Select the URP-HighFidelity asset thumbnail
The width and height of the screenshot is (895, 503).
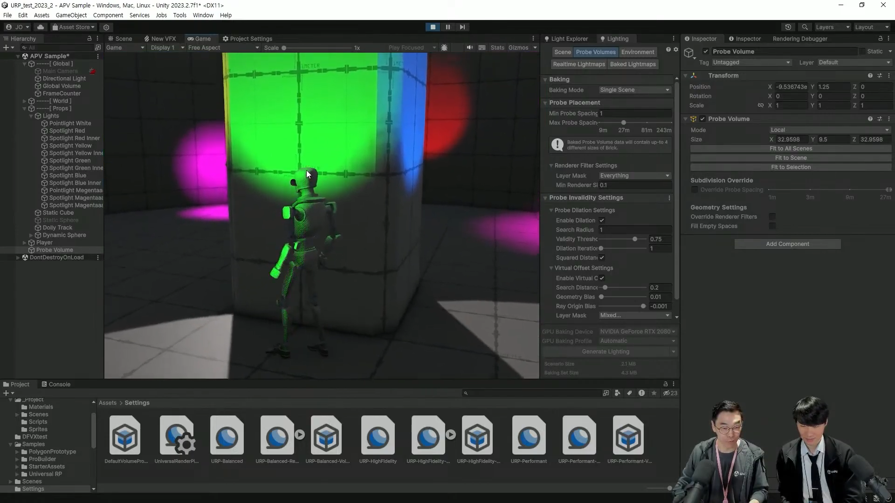point(378,436)
